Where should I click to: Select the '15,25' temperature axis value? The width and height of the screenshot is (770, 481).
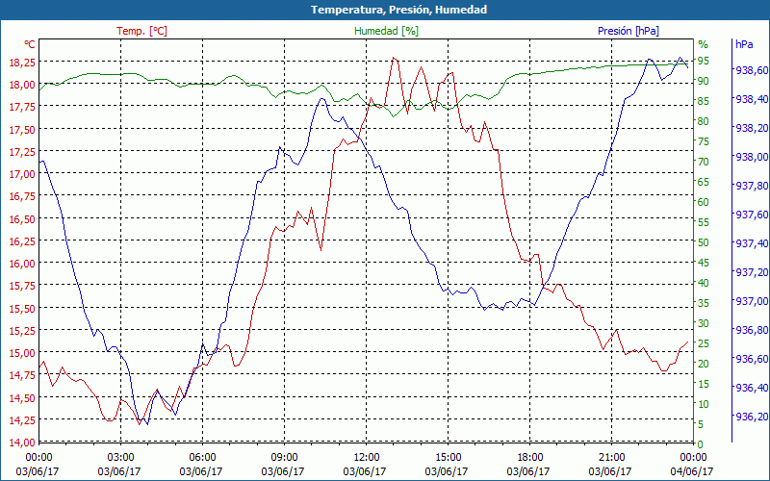click(22, 330)
